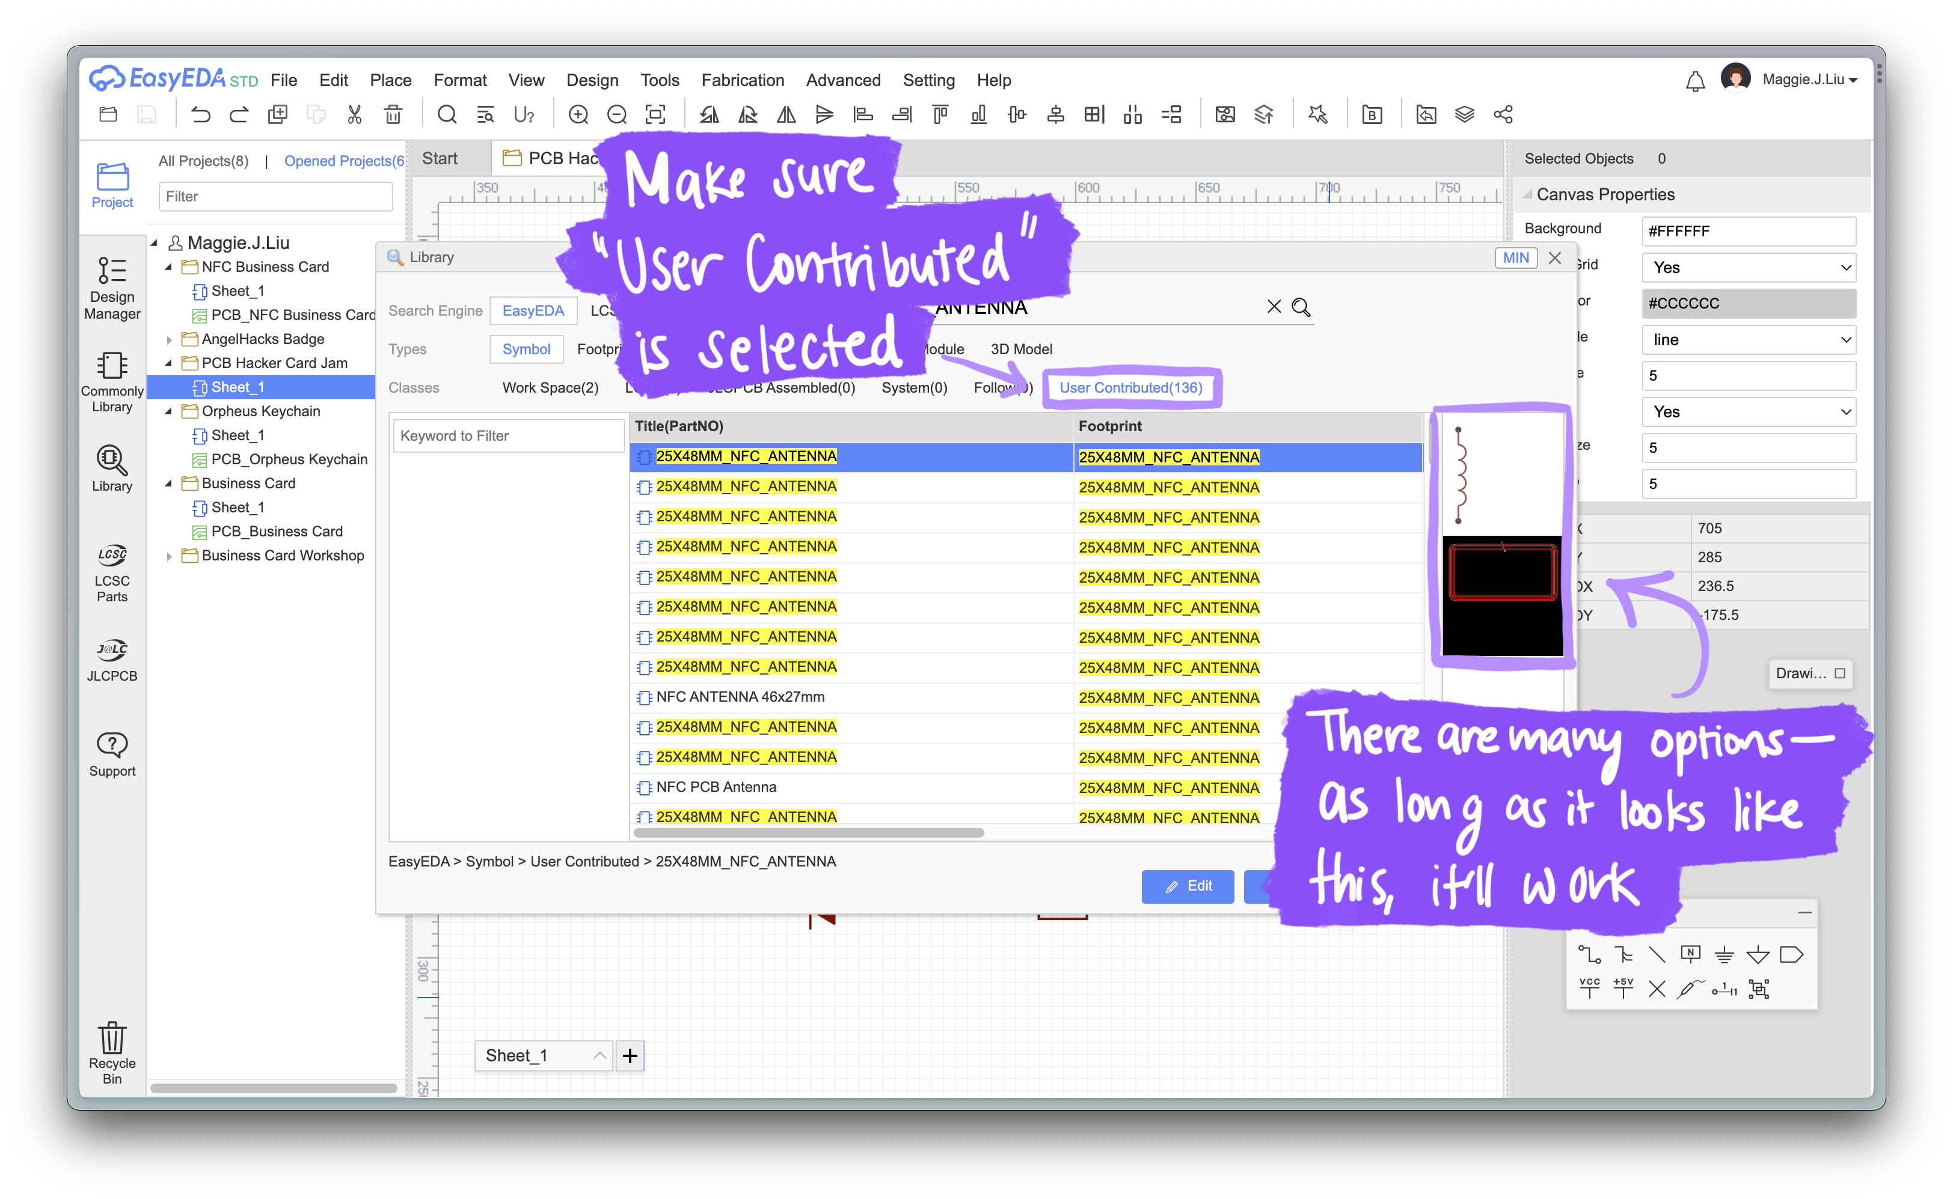
Task: Open the Place menu
Action: (390, 80)
